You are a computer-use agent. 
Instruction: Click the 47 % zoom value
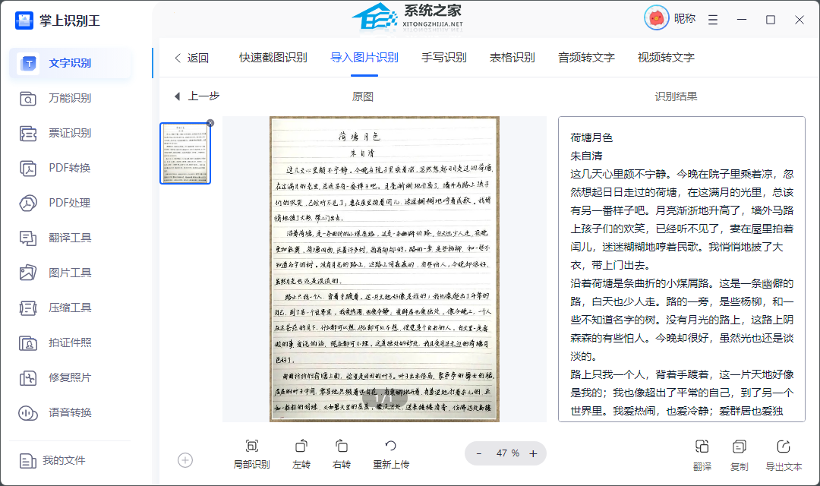tap(508, 453)
